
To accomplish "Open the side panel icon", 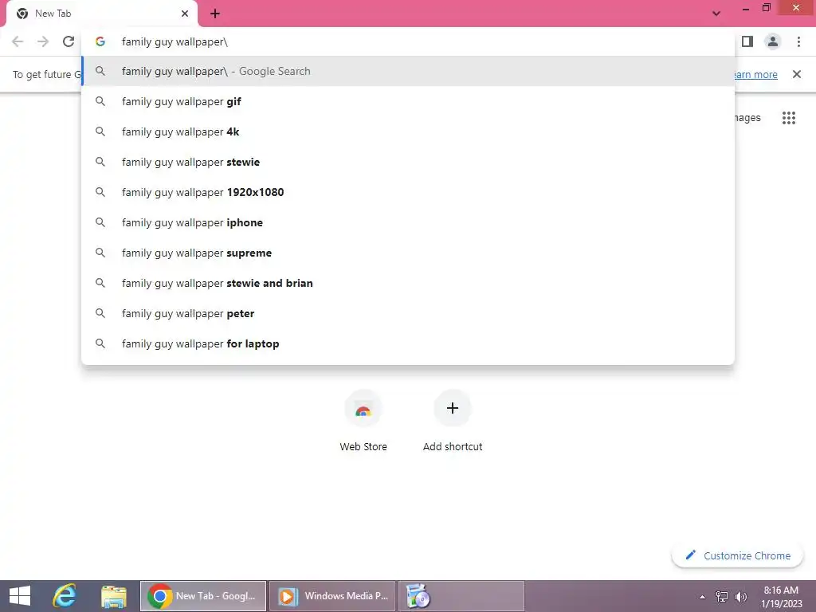I will point(747,41).
